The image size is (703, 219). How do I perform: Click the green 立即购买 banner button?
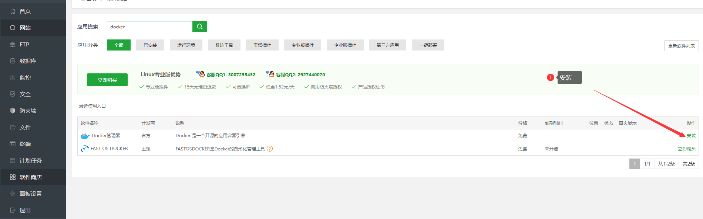coord(107,80)
